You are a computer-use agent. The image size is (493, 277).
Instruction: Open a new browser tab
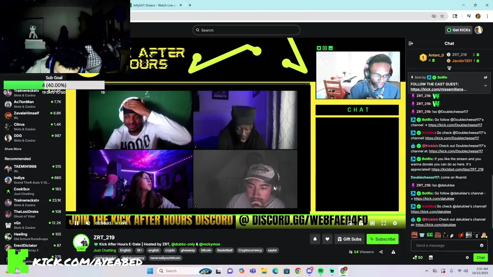[x=190, y=5]
